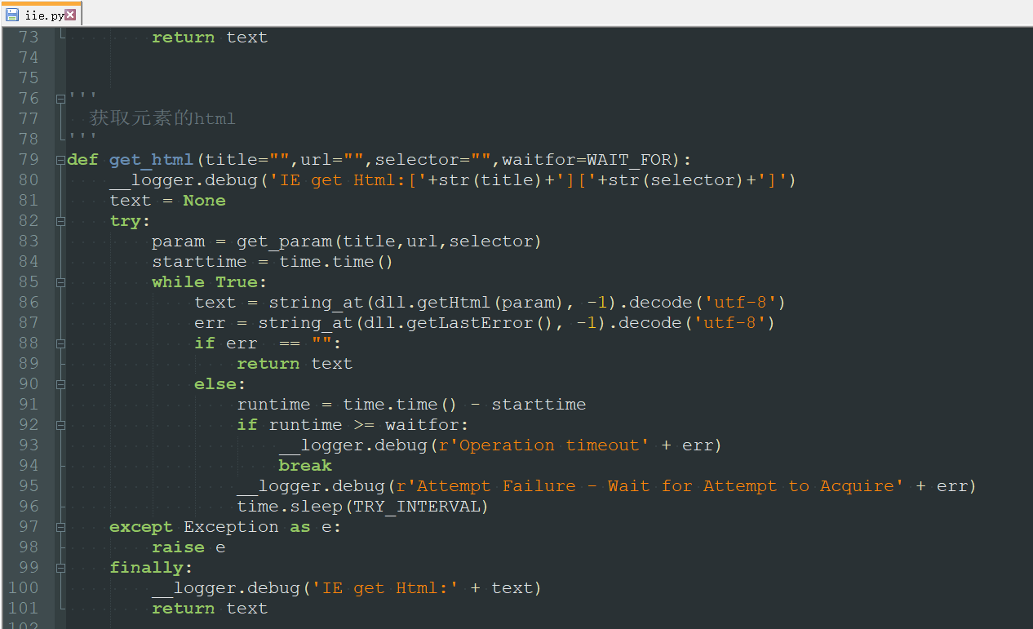Click 'raise e' on line 98
The width and height of the screenshot is (1033, 629).
188,547
